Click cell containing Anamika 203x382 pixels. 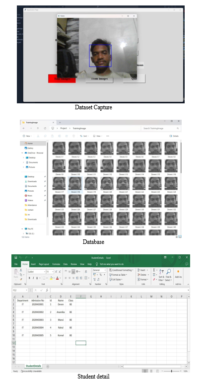tap(61, 312)
